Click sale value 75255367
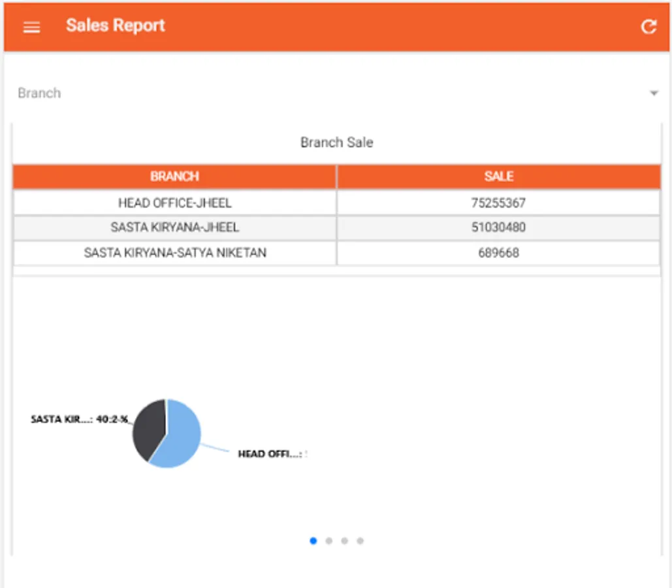The image size is (672, 588). tap(498, 203)
